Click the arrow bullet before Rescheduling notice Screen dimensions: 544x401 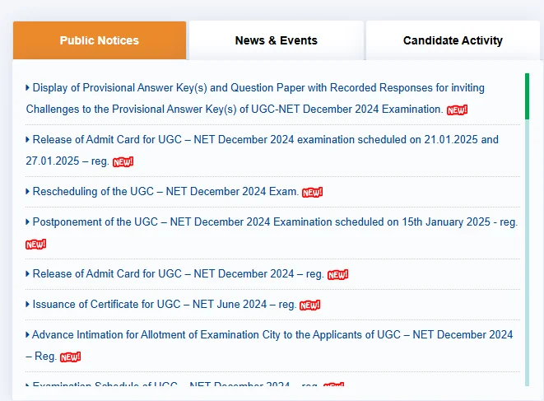pos(28,192)
